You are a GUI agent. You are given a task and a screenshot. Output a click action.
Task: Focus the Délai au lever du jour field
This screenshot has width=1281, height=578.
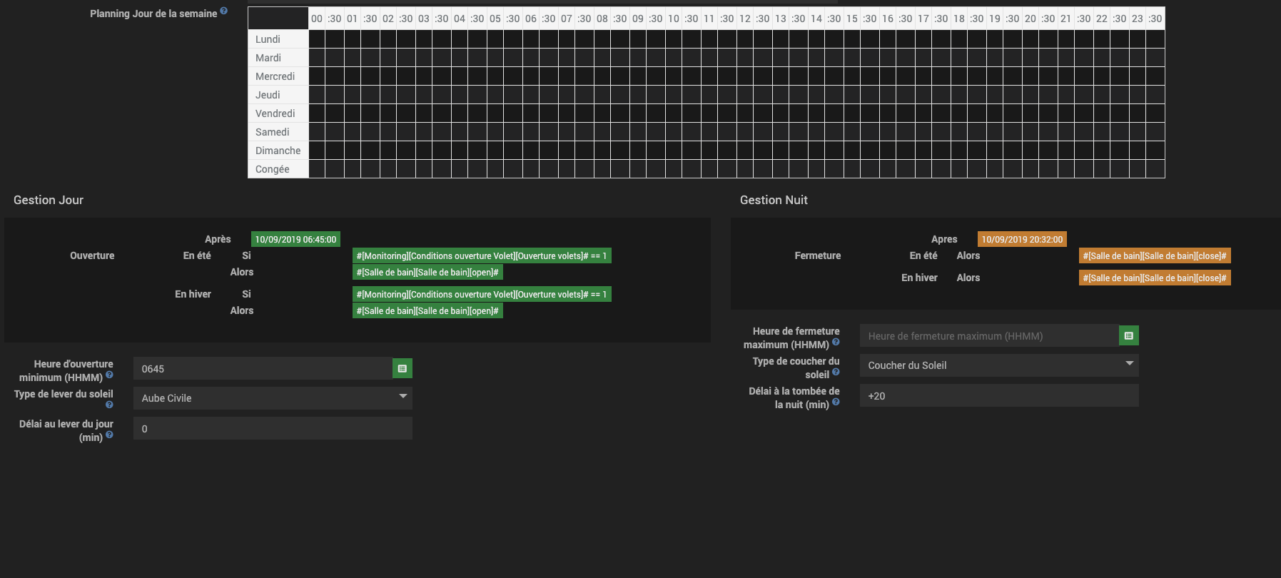click(x=273, y=428)
